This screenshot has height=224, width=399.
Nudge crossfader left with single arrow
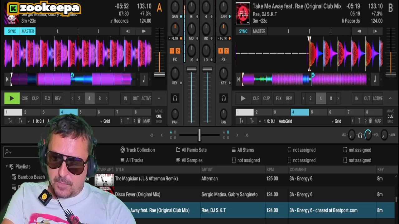coord(161,135)
